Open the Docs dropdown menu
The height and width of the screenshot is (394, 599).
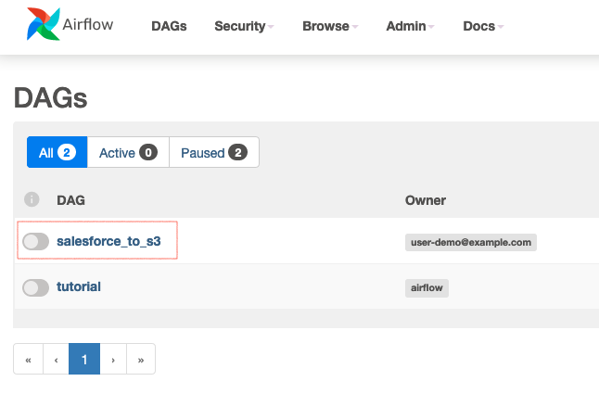483,26
